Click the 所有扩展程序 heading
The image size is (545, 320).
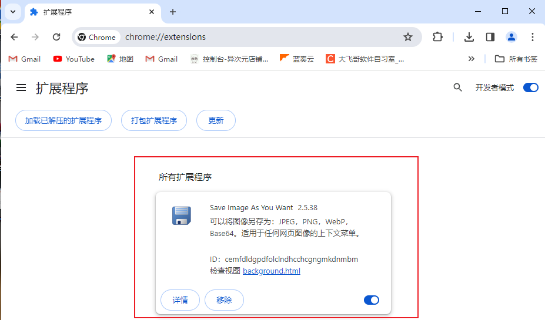185,177
